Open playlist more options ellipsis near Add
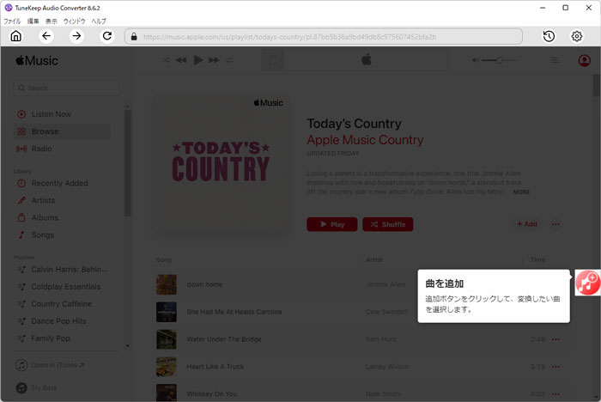The width and height of the screenshot is (601, 402). pyautogui.click(x=555, y=224)
